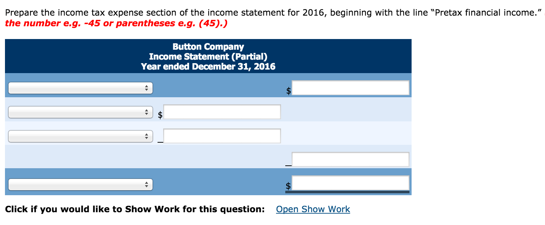
Task: Select the empty first row dropdown control
Action: [x=80, y=88]
